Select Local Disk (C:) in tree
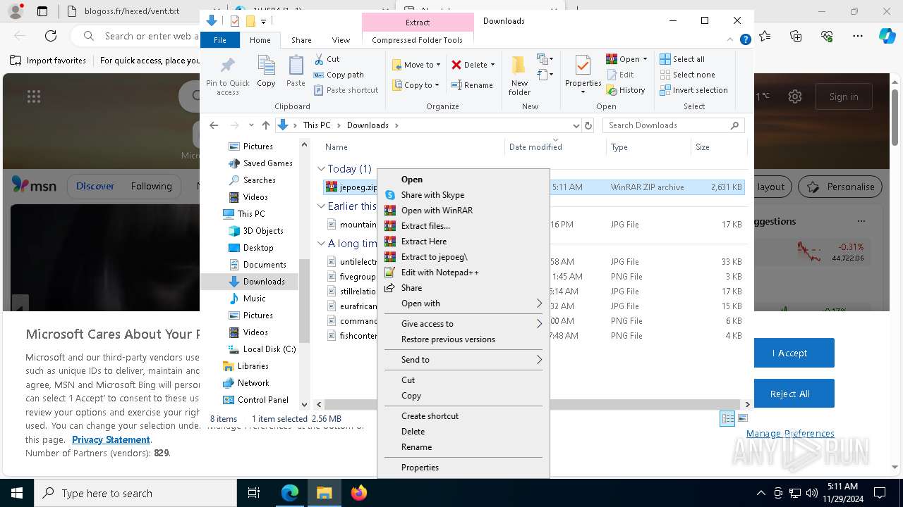 [262, 349]
